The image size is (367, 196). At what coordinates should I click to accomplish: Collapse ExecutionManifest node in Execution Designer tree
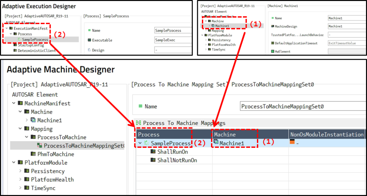coord(7,28)
